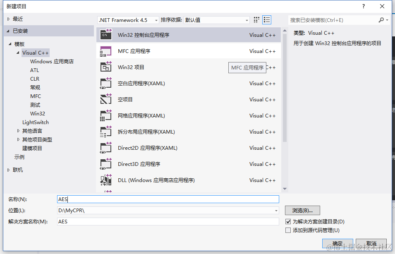Image resolution: width=395 pixels, height=254 pixels.
Task: Click the Win32 项目 template icon
Action: click(x=106, y=67)
